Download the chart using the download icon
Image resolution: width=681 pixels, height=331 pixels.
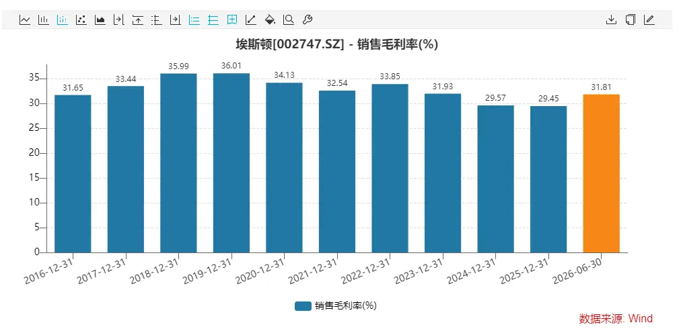pos(611,19)
